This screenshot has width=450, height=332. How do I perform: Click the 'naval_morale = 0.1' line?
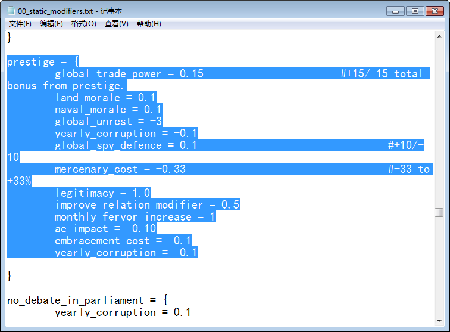(x=108, y=110)
